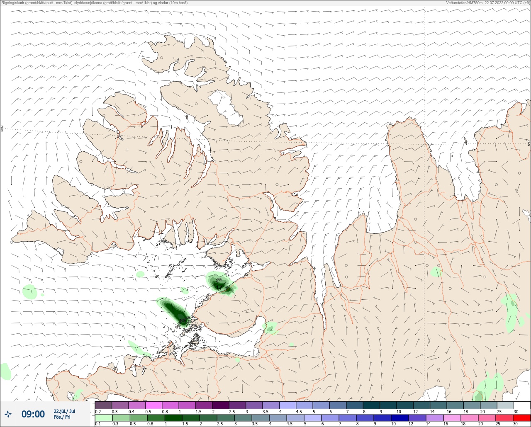The width and height of the screenshot is (531, 427).
Task: Pick the pale grey 25 swatch in the snow legend
Action: (505, 405)
